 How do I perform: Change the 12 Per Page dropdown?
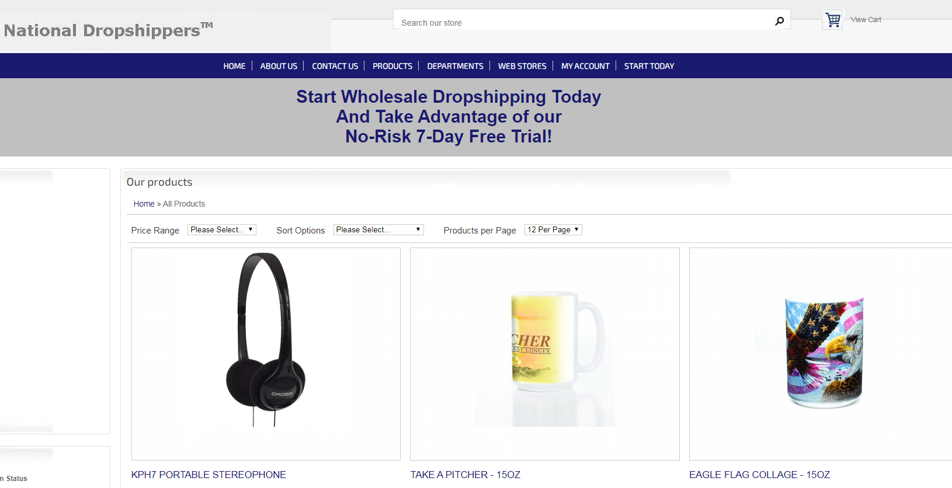tap(553, 230)
